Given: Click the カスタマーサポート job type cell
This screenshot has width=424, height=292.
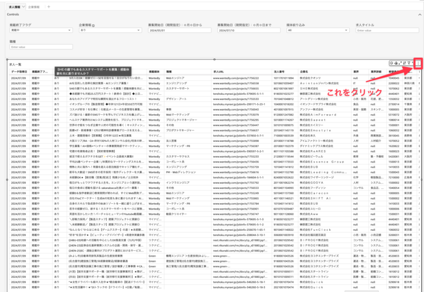Looking at the screenshot, I should coord(177,88).
